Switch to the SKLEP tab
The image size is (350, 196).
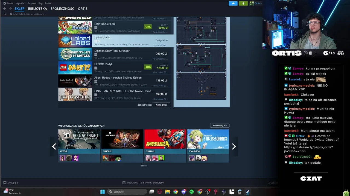tap(19, 9)
